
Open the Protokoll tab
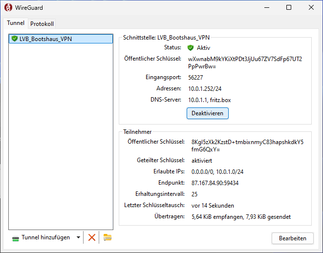point(42,24)
